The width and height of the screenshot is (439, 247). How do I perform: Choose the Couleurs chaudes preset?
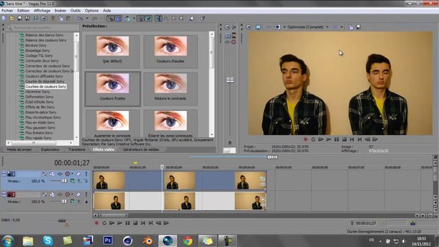[170, 51]
